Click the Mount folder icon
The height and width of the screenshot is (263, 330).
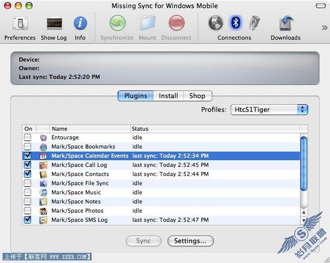point(148,23)
